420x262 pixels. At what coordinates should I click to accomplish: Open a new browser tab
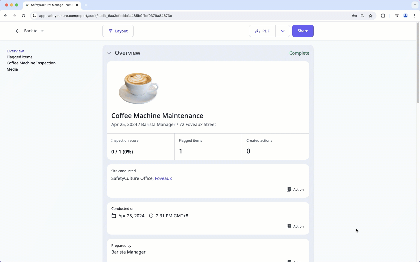(x=86, y=5)
